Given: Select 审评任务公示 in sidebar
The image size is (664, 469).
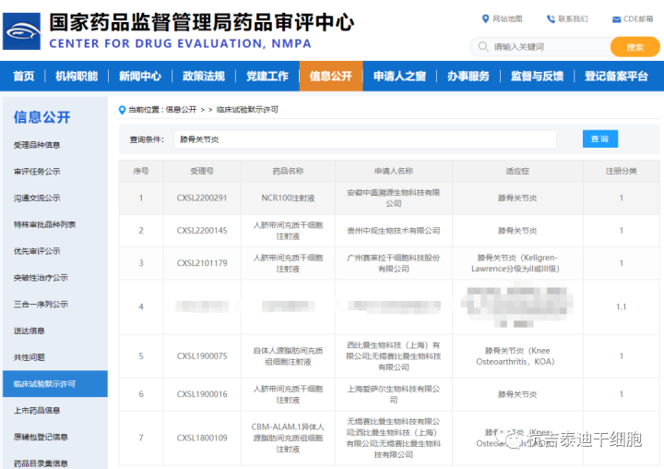Looking at the screenshot, I should coord(37,172).
